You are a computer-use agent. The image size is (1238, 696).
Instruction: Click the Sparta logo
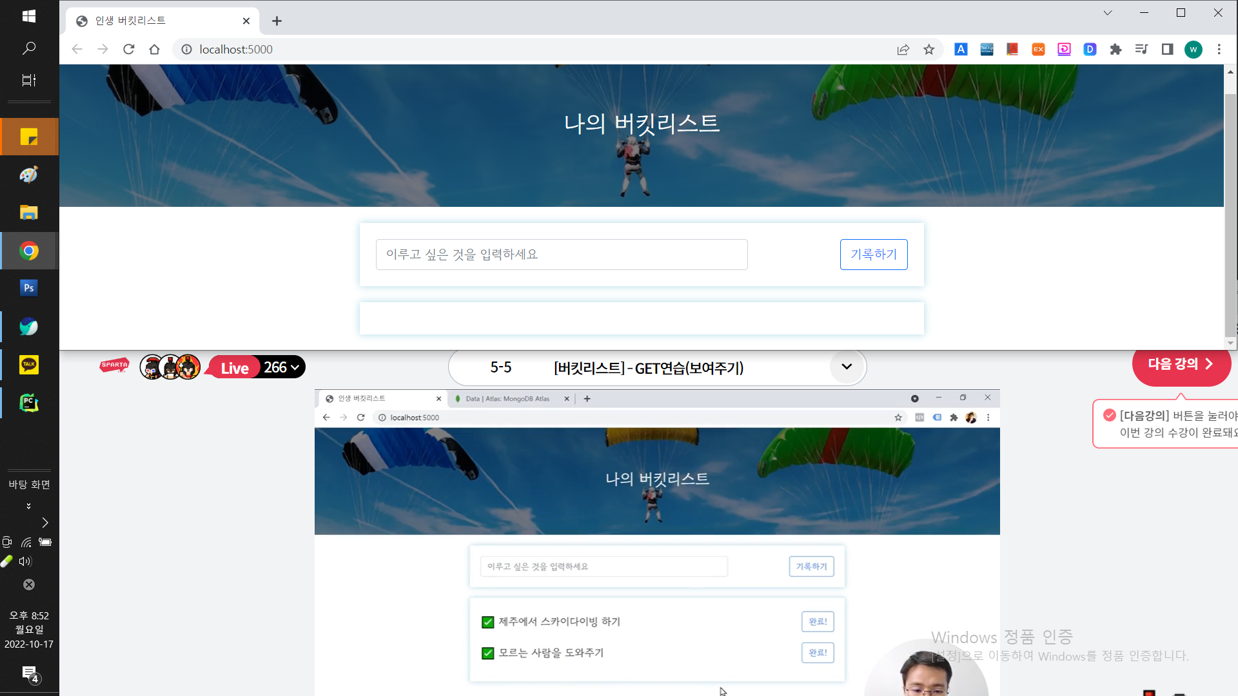(x=115, y=366)
